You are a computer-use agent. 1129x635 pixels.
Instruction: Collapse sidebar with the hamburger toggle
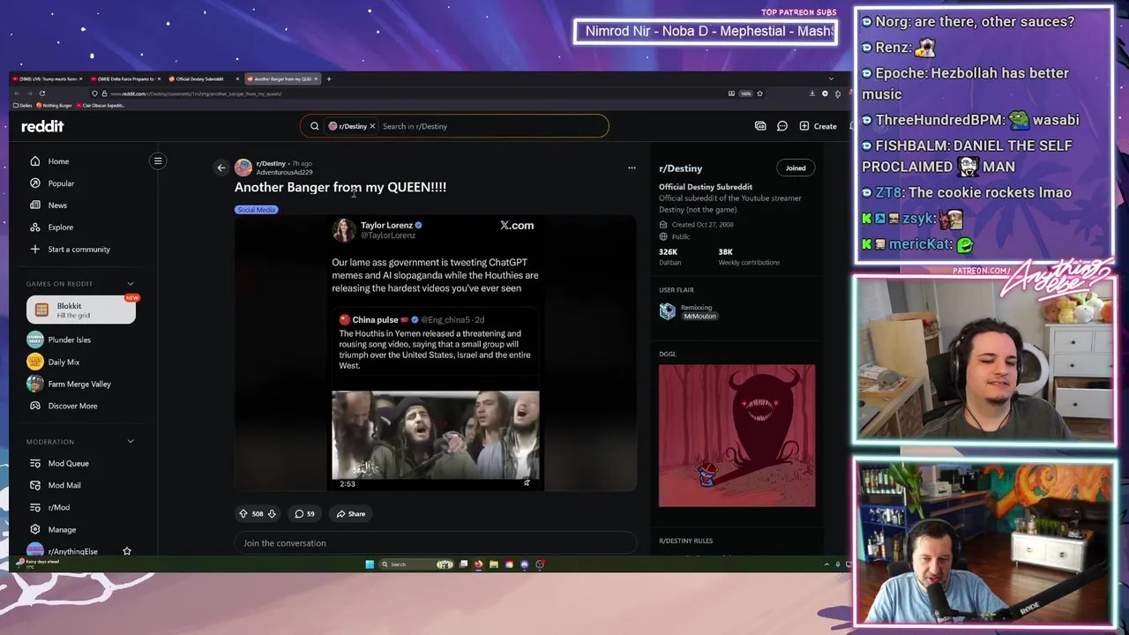[158, 161]
